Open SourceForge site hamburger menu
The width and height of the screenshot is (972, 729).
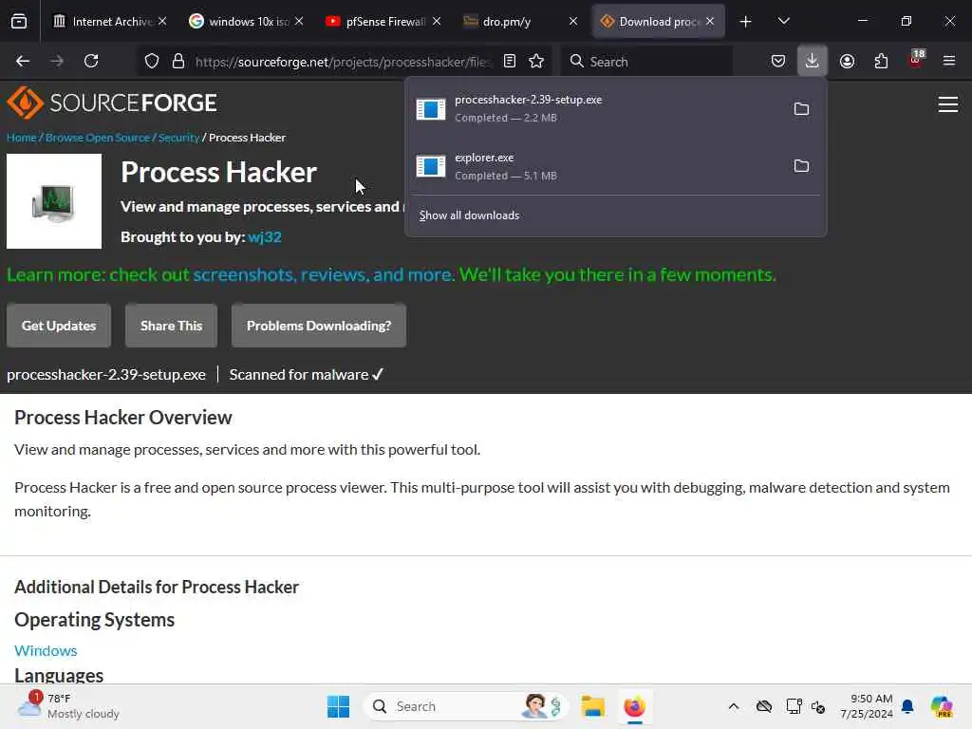point(948,104)
